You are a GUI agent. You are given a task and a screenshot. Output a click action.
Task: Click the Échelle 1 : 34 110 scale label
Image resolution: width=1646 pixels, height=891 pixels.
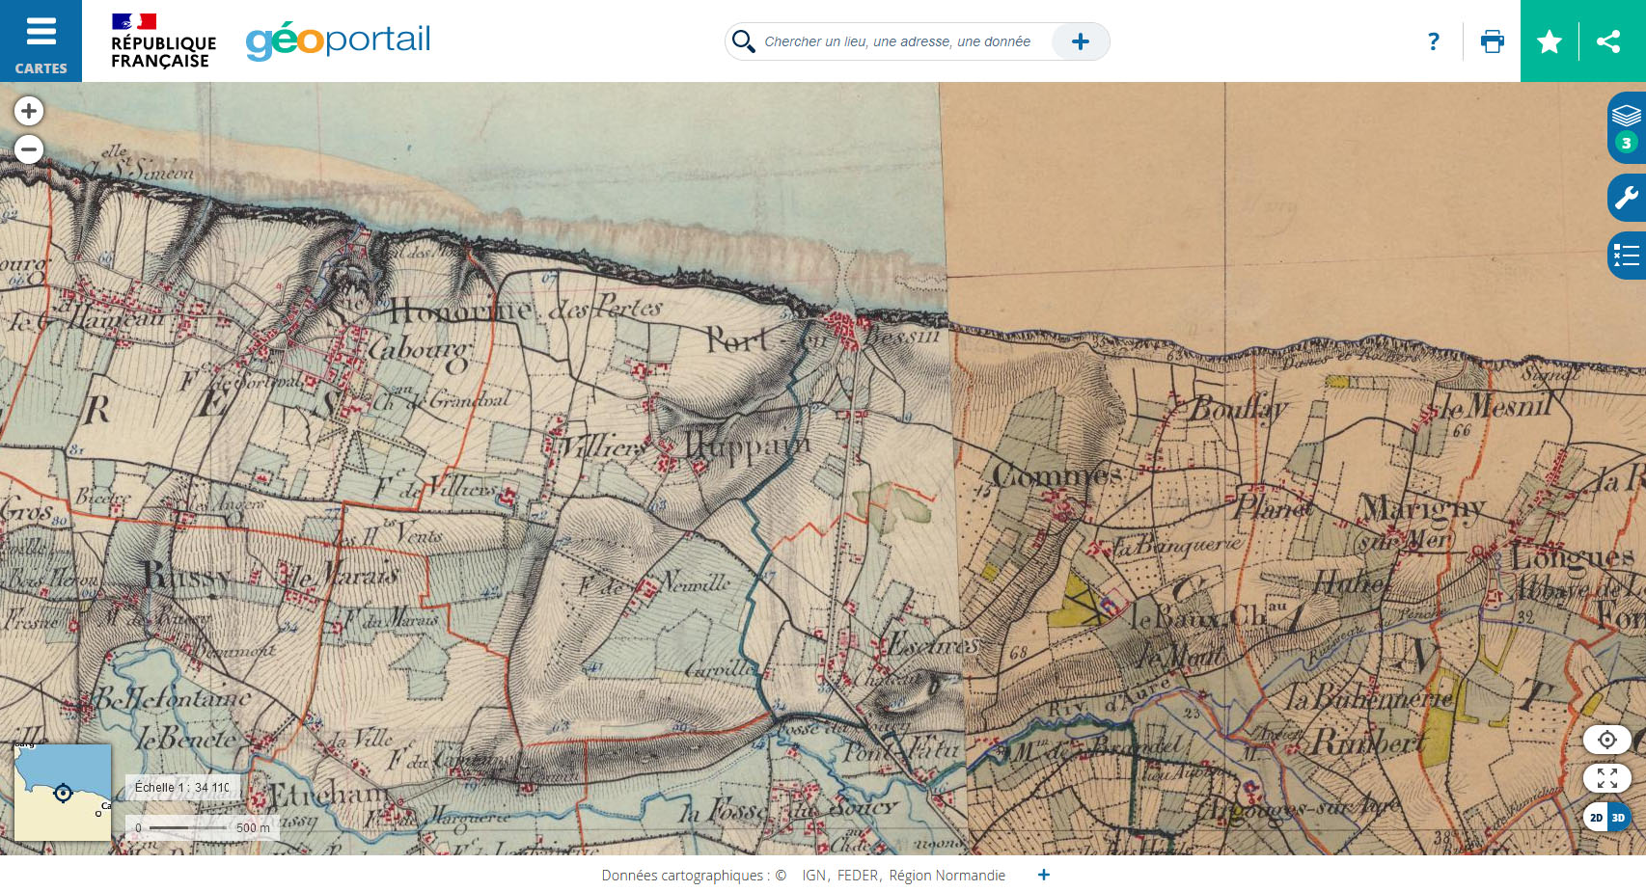pos(182,788)
